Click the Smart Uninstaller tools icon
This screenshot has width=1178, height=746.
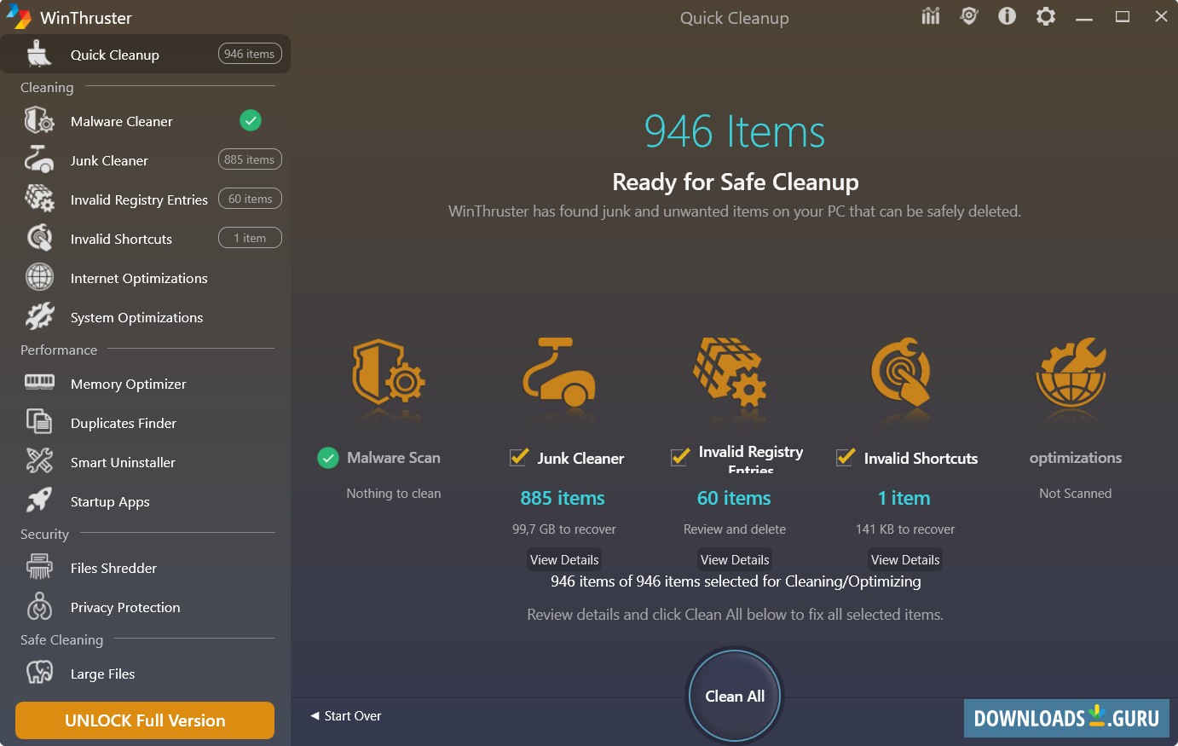tap(39, 460)
